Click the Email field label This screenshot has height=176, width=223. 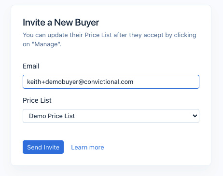pyautogui.click(x=31, y=66)
